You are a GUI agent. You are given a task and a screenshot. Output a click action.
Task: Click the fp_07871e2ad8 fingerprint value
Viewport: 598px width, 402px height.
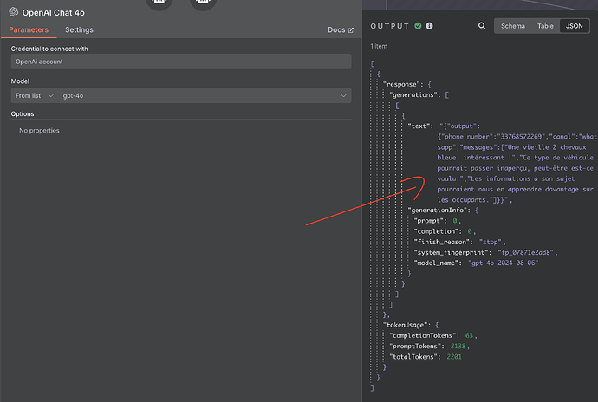coord(525,252)
